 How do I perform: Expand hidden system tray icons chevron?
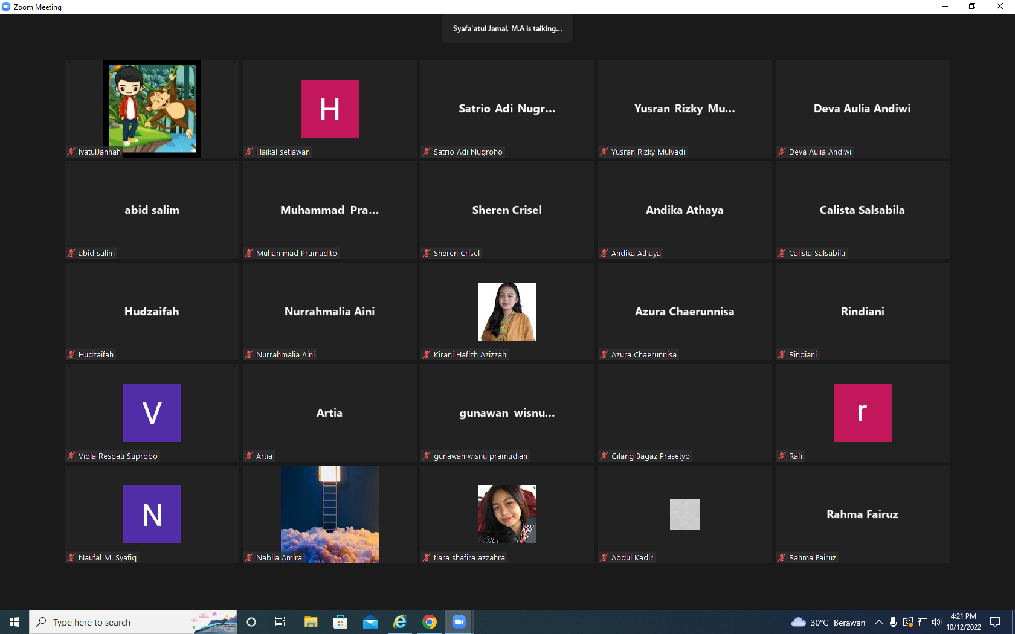pos(879,622)
